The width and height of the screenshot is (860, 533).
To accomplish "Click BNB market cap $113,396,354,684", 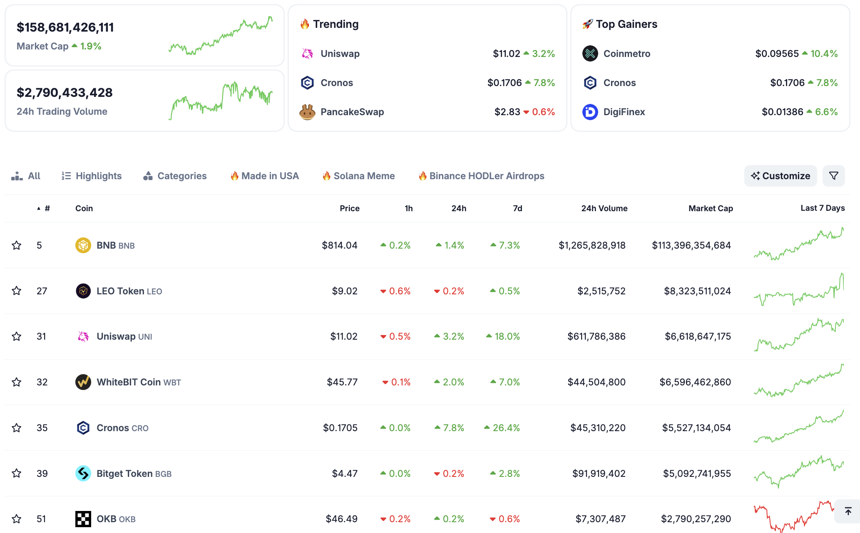I will (691, 245).
